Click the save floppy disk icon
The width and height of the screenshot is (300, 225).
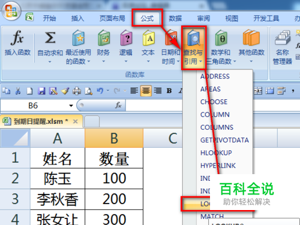click(41, 91)
